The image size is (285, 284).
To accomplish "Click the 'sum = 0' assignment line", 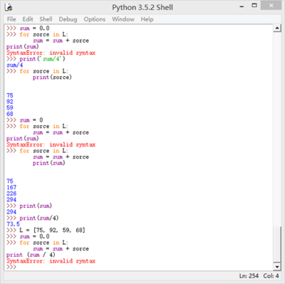I will coord(31,120).
